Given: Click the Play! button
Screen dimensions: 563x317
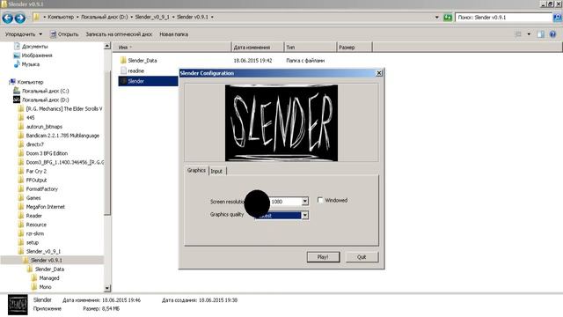Looking at the screenshot, I should (x=323, y=257).
